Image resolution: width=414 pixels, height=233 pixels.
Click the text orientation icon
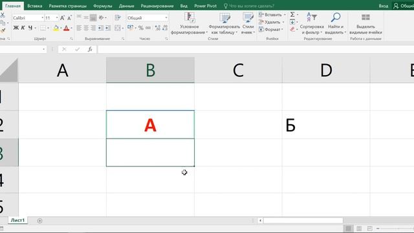coord(102,17)
